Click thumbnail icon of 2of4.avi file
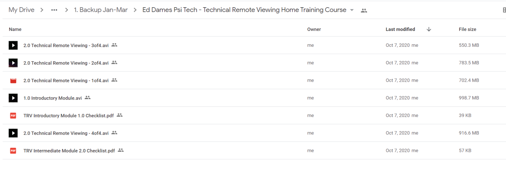The width and height of the screenshot is (506, 173). (x=13, y=63)
